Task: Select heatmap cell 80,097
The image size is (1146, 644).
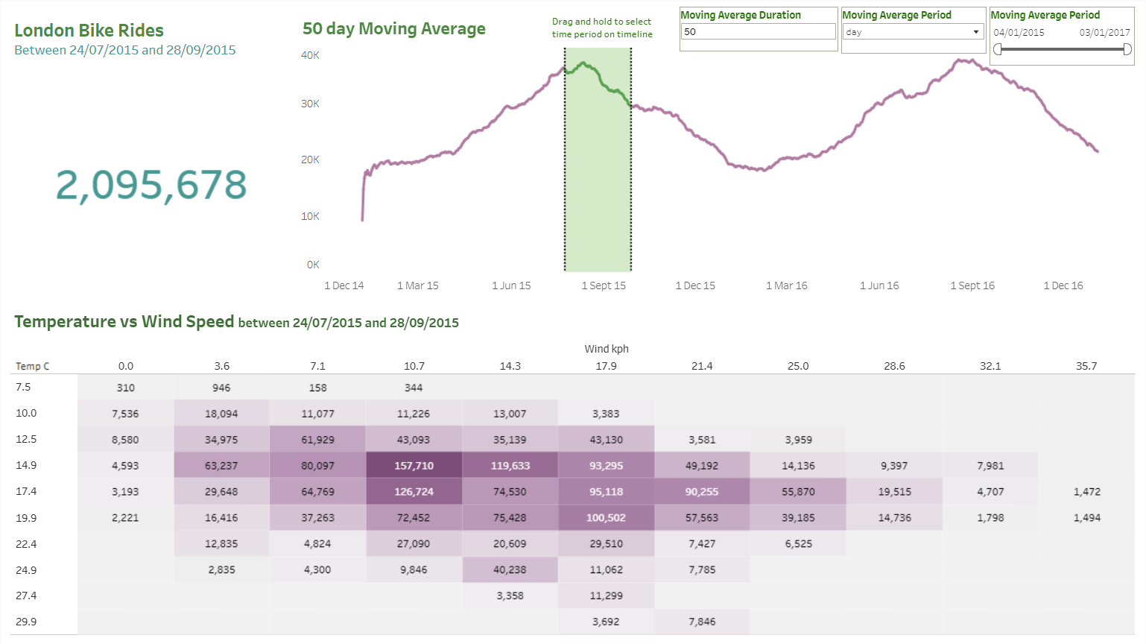Action: point(317,465)
